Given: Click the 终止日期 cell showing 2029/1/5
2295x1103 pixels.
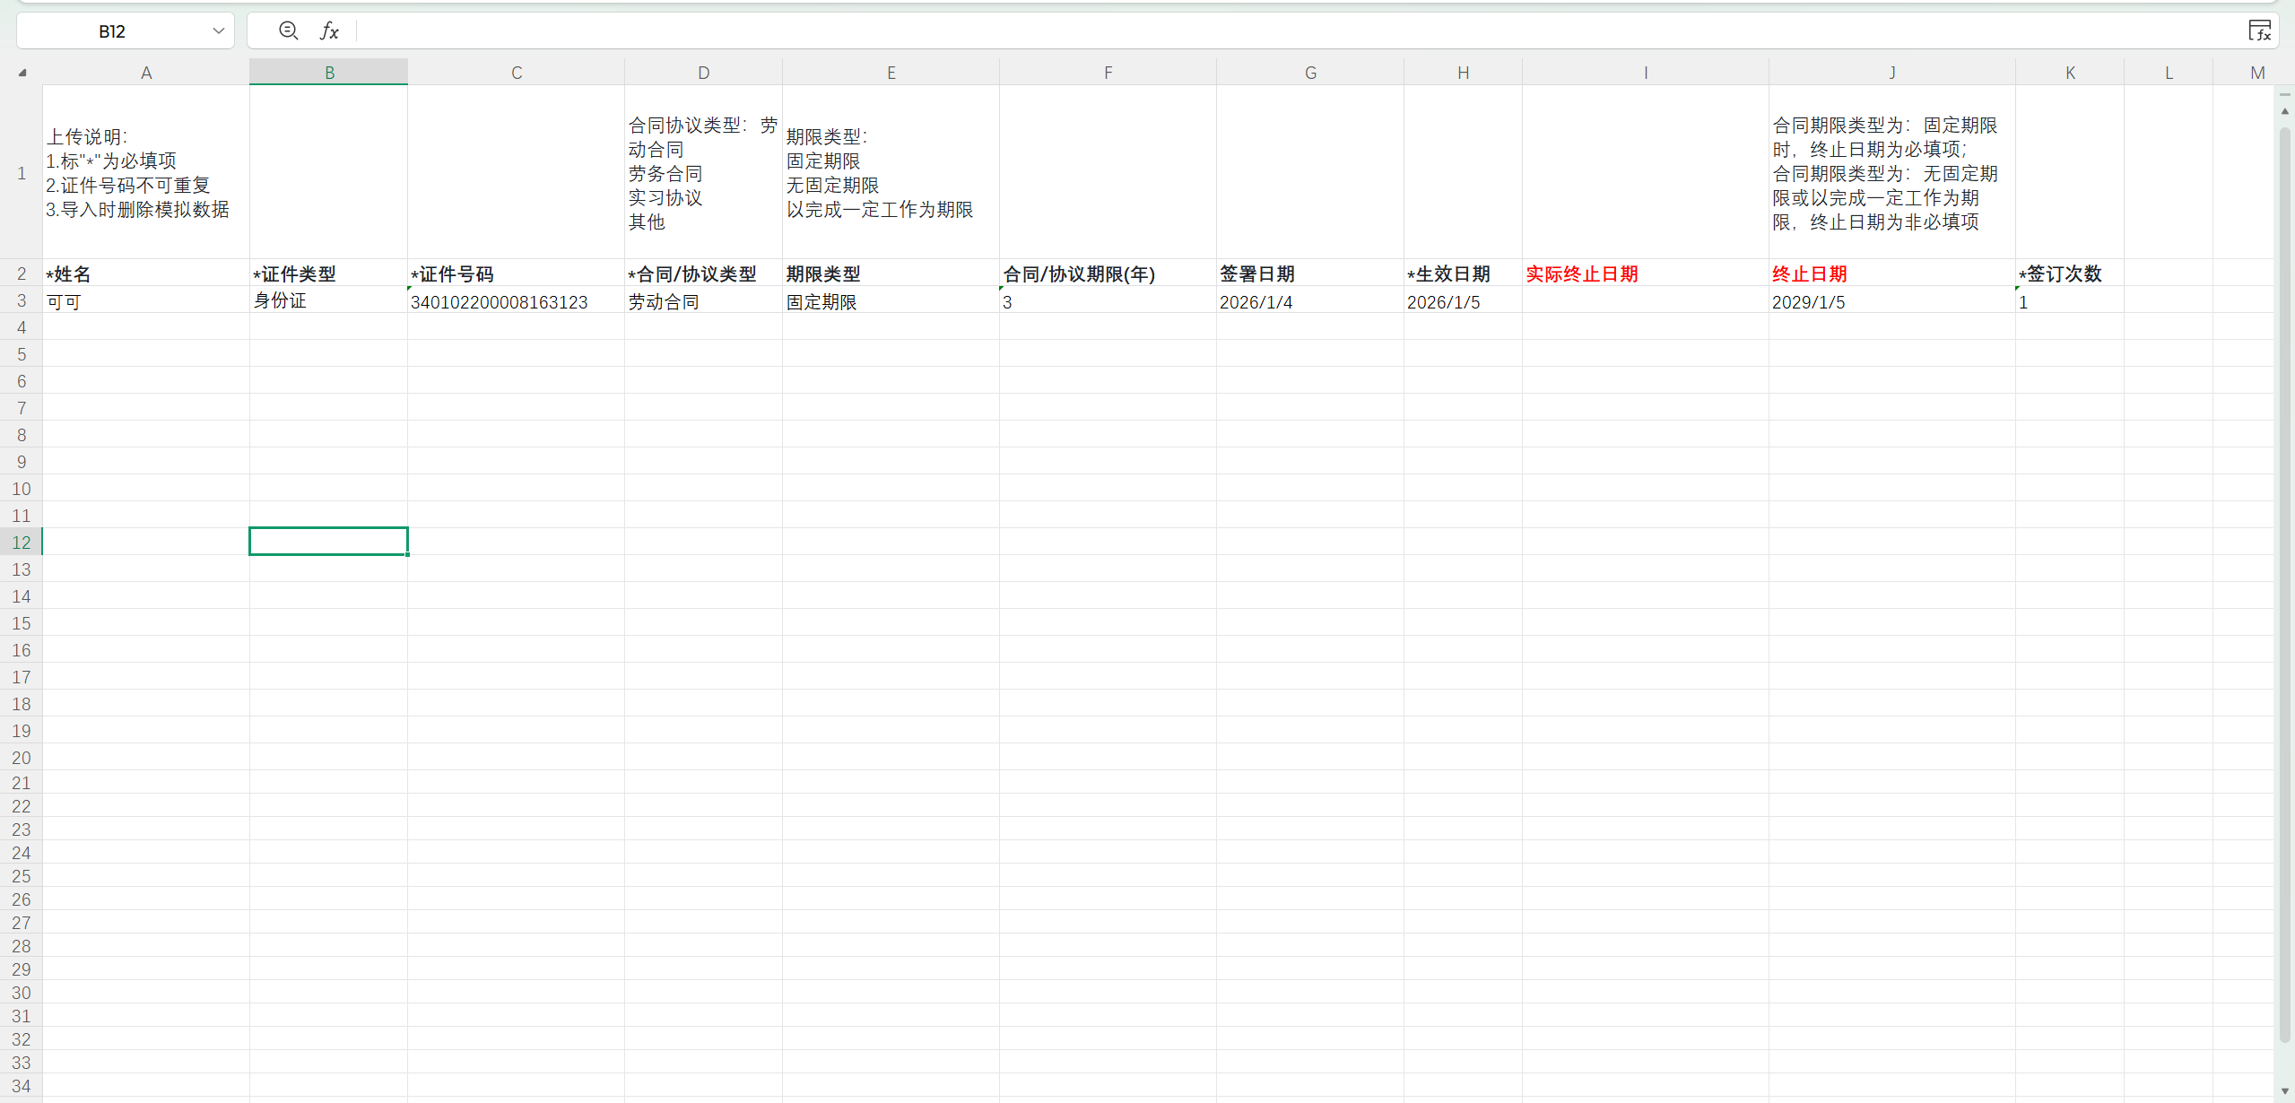Looking at the screenshot, I should [1891, 301].
